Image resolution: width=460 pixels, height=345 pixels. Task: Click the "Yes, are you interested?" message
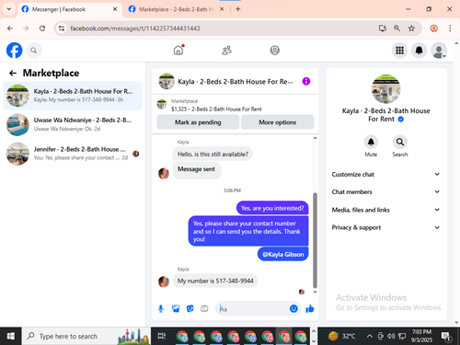click(272, 208)
